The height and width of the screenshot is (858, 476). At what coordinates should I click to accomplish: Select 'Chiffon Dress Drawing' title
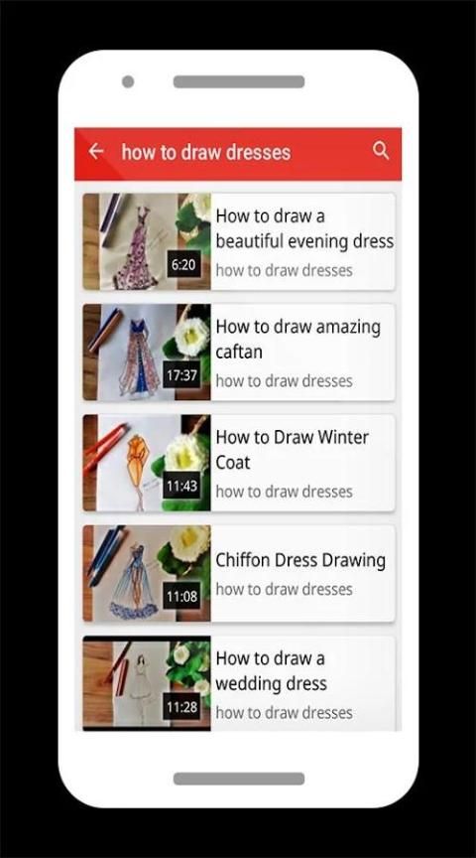pos(300,560)
